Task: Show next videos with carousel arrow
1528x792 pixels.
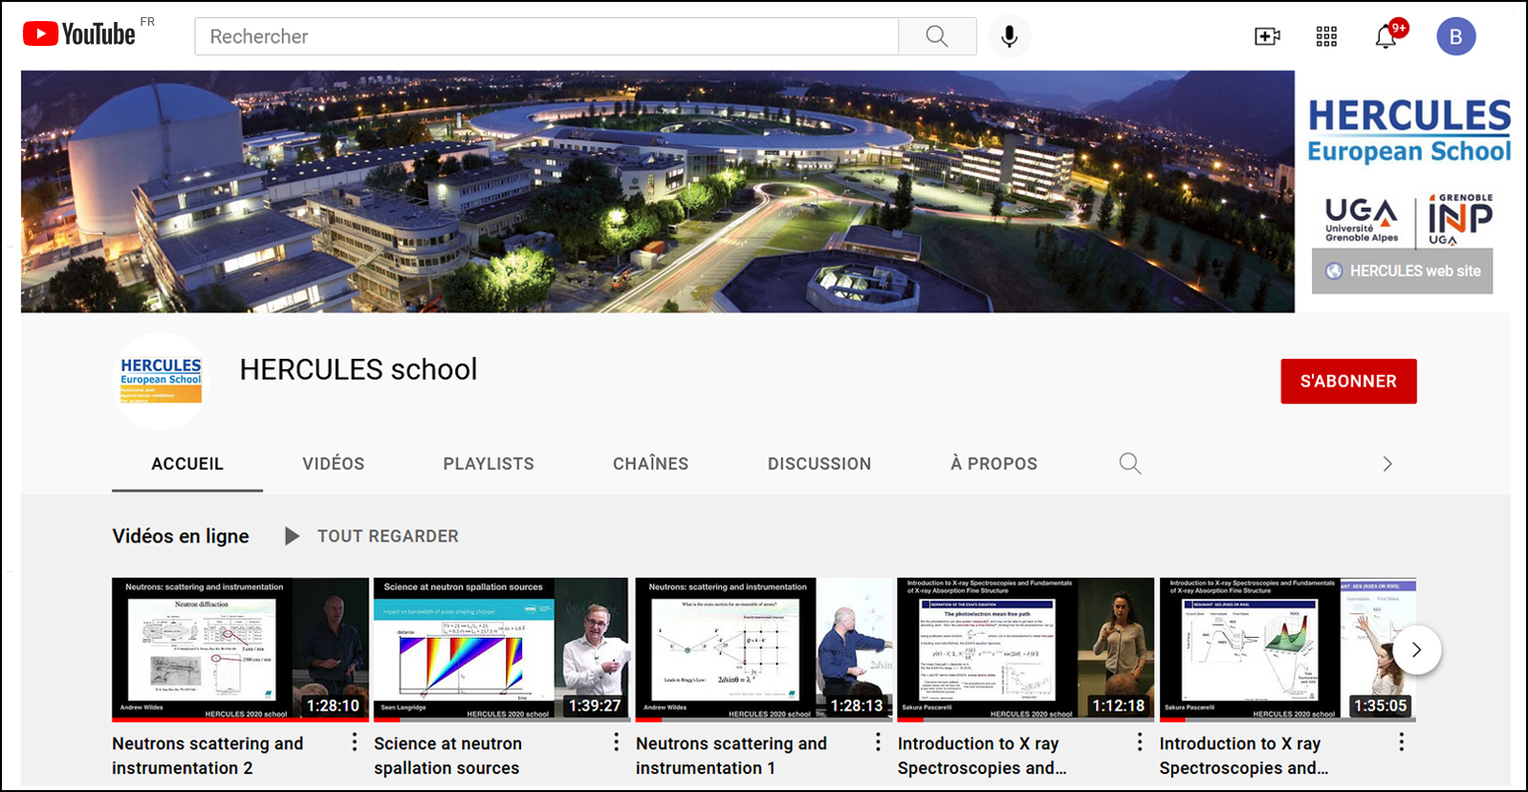Action: 1416,650
